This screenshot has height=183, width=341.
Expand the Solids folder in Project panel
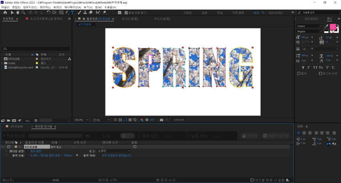pyautogui.click(x=2, y=63)
